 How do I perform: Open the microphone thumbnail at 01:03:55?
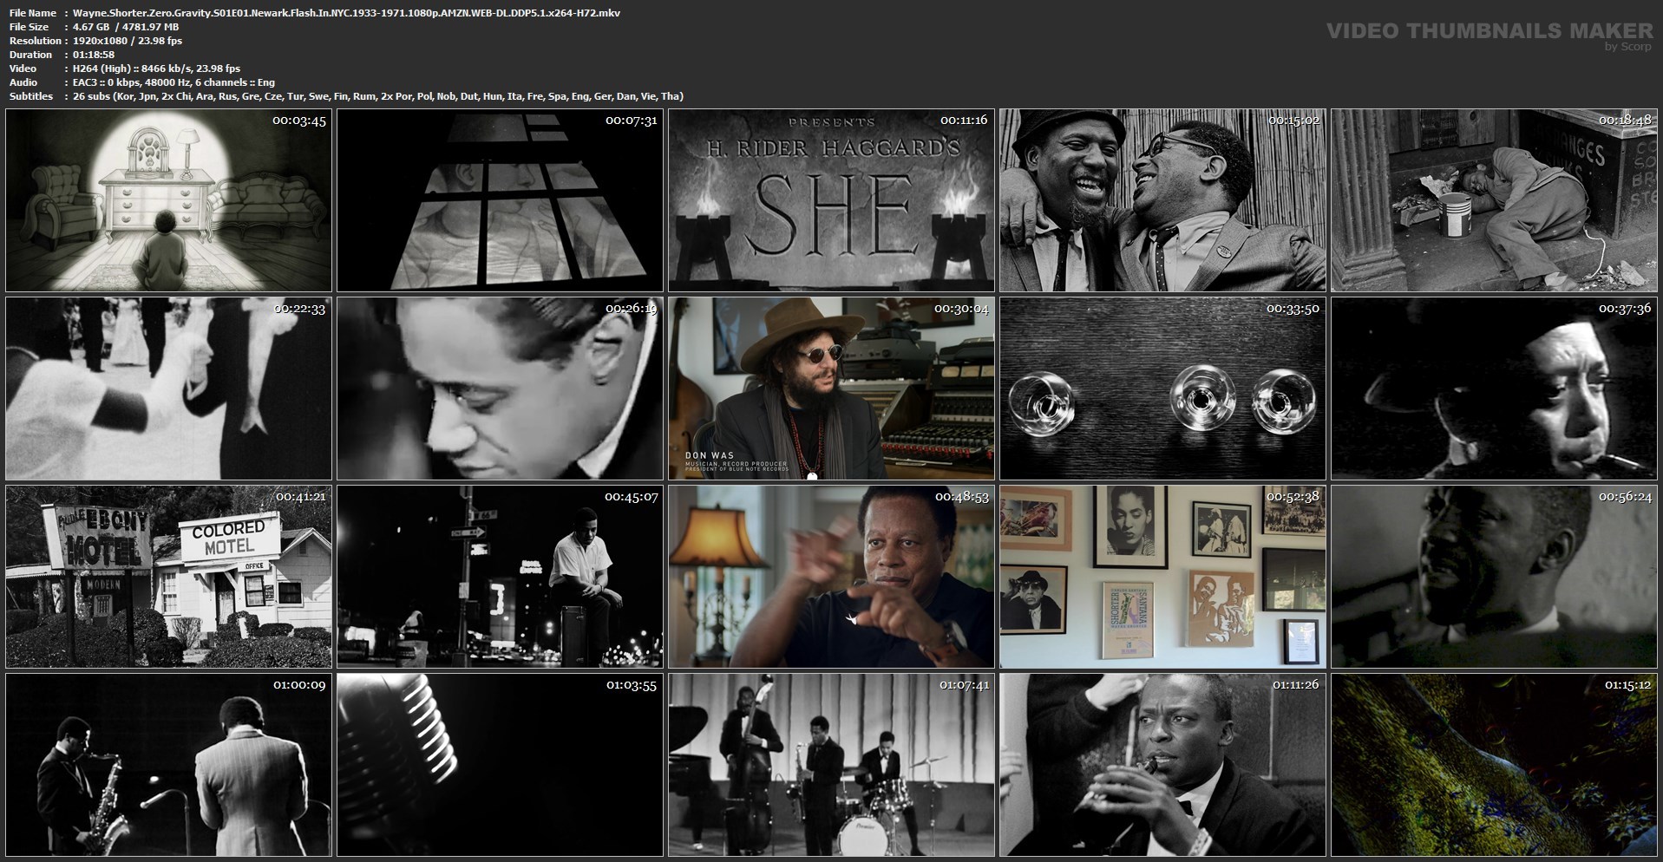point(500,765)
